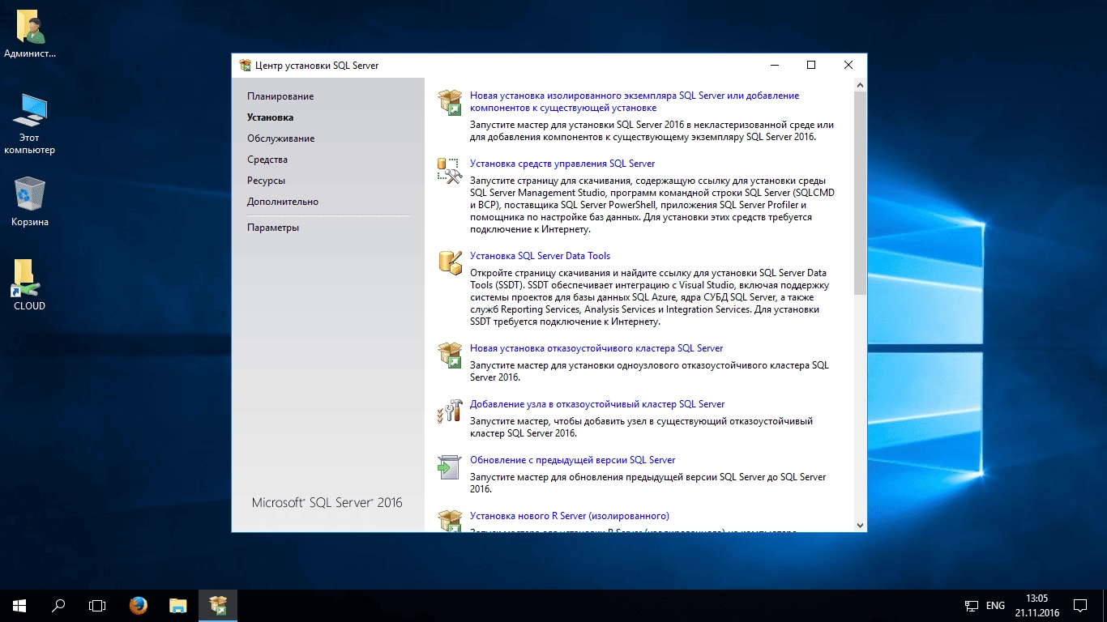Open the Средства page
Screen dimensions: 1107x622
[267, 160]
